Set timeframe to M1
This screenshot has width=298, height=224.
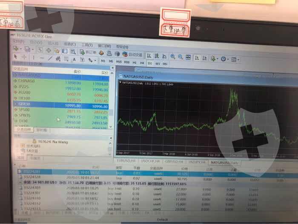103,61
